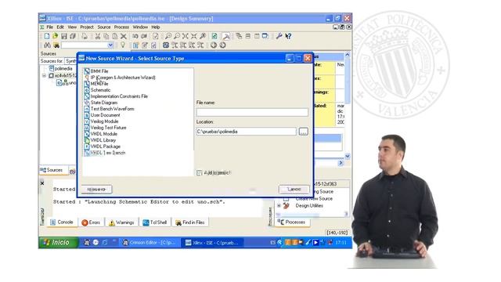The width and height of the screenshot is (501, 282).
Task: Select BMM File source type
Action: (99, 71)
